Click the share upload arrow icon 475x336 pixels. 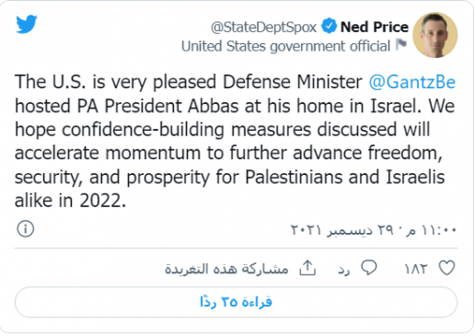307,268
